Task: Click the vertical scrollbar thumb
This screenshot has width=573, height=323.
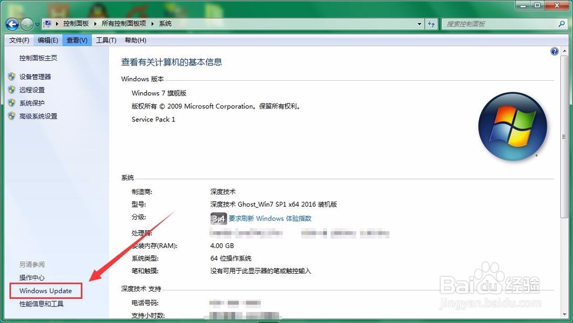Action: 564,136
